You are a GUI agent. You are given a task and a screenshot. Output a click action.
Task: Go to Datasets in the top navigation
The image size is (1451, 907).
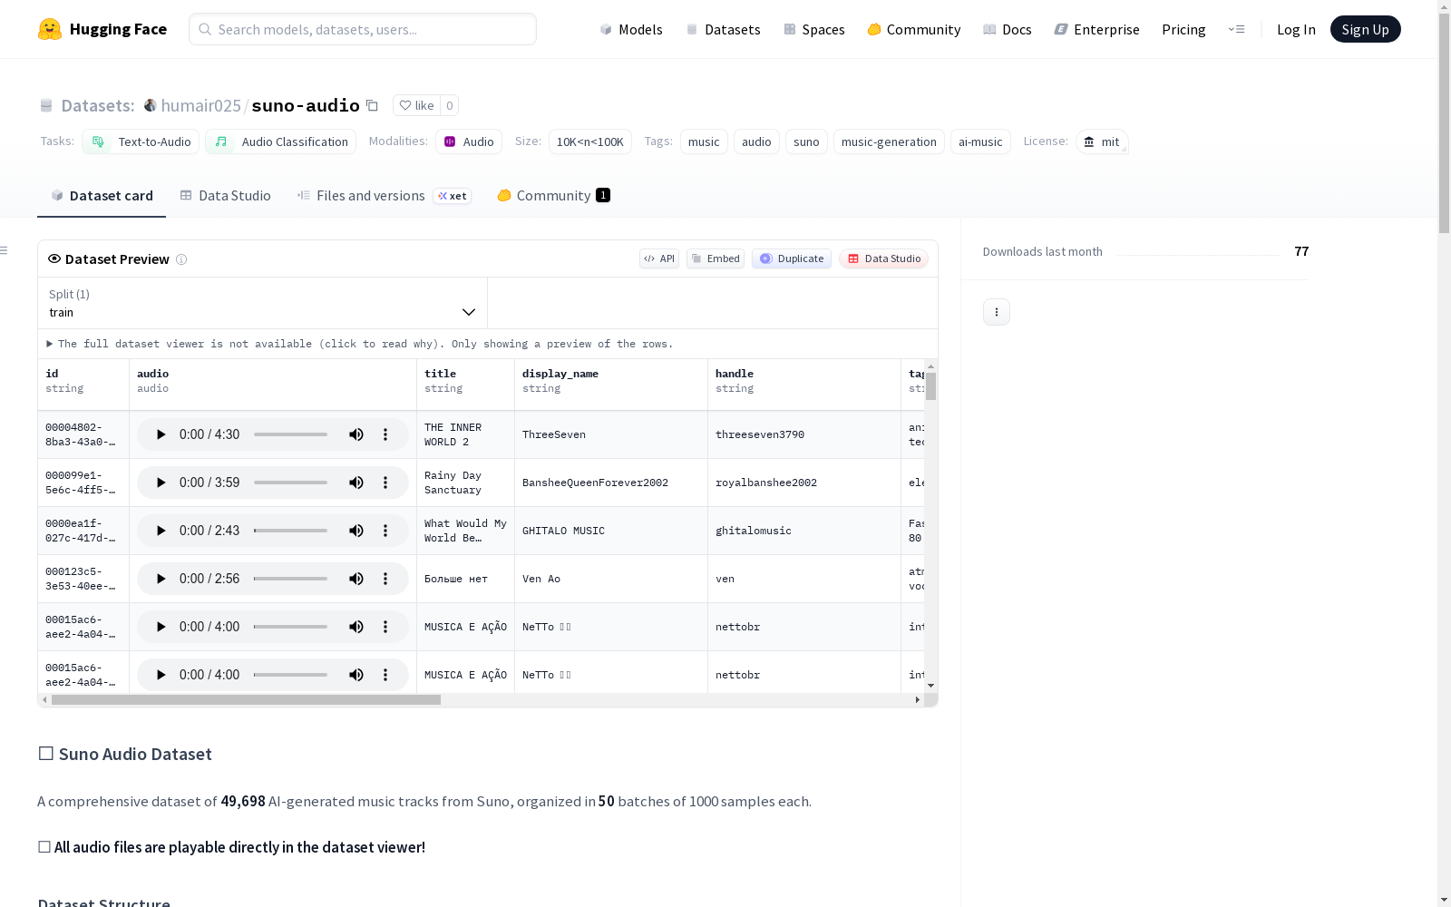coord(723,29)
